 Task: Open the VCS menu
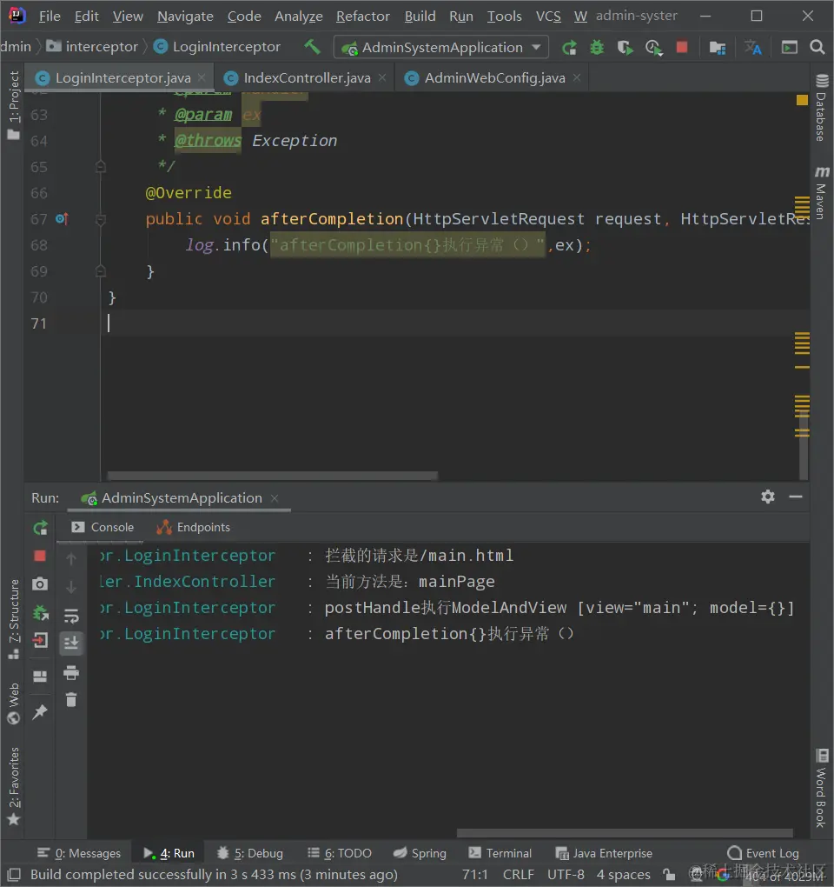[x=548, y=17]
